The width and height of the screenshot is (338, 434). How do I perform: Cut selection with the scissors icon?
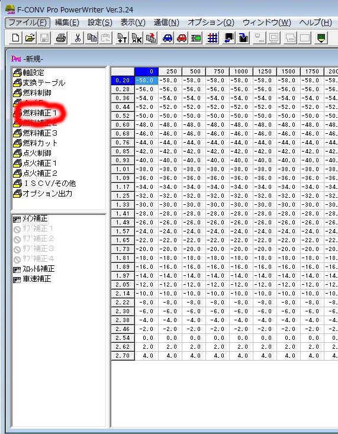78,38
